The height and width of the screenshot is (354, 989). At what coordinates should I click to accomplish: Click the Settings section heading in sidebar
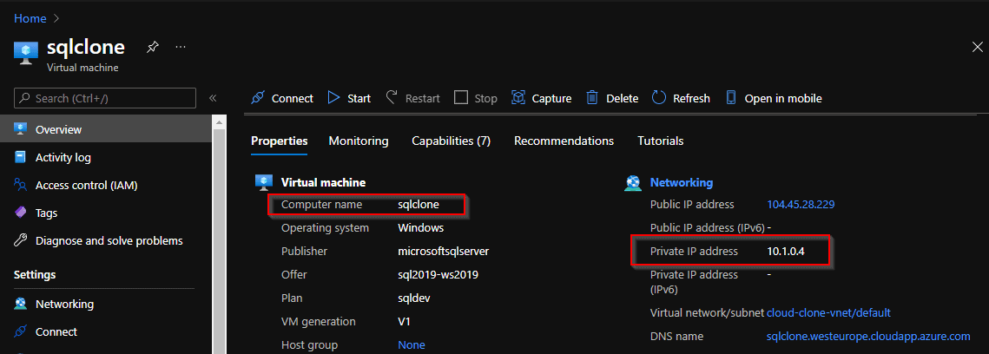point(35,275)
